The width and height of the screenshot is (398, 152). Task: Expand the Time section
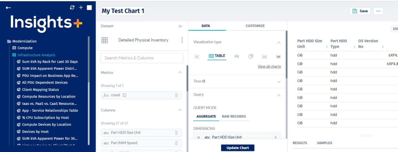point(279,81)
